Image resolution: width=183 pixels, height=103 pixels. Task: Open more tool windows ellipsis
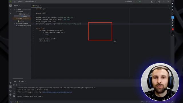click(x=11, y=13)
